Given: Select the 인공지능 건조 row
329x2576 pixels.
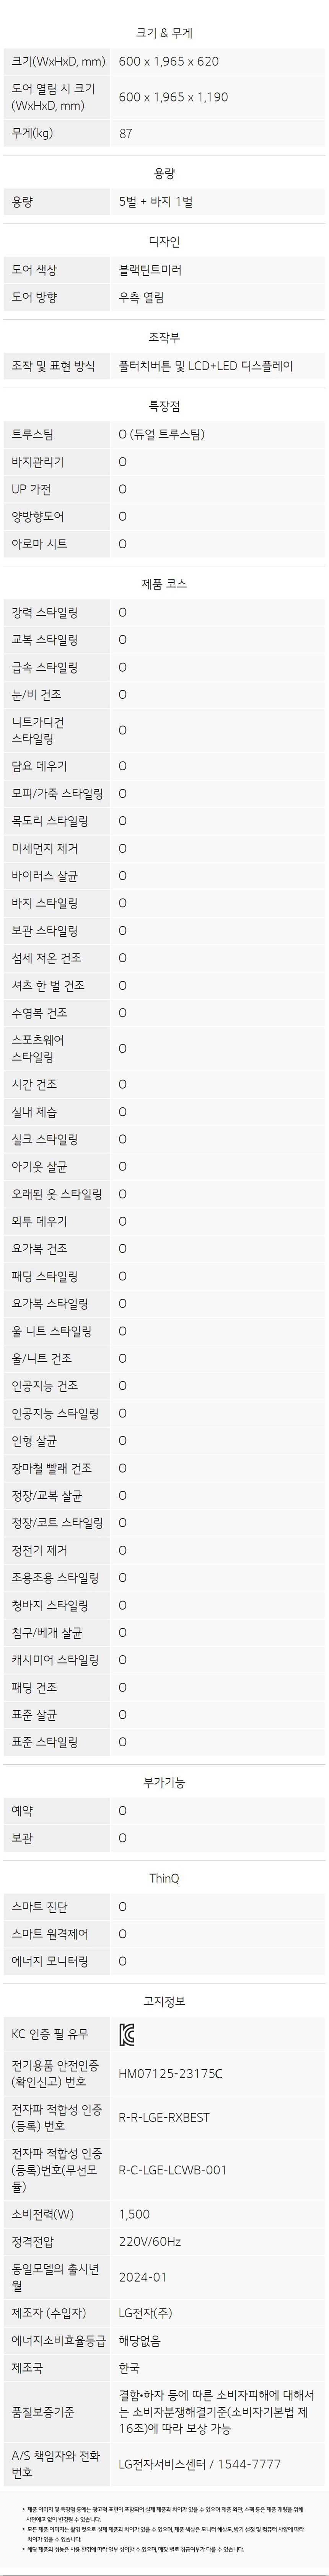Looking at the screenshot, I should 164,1386.
